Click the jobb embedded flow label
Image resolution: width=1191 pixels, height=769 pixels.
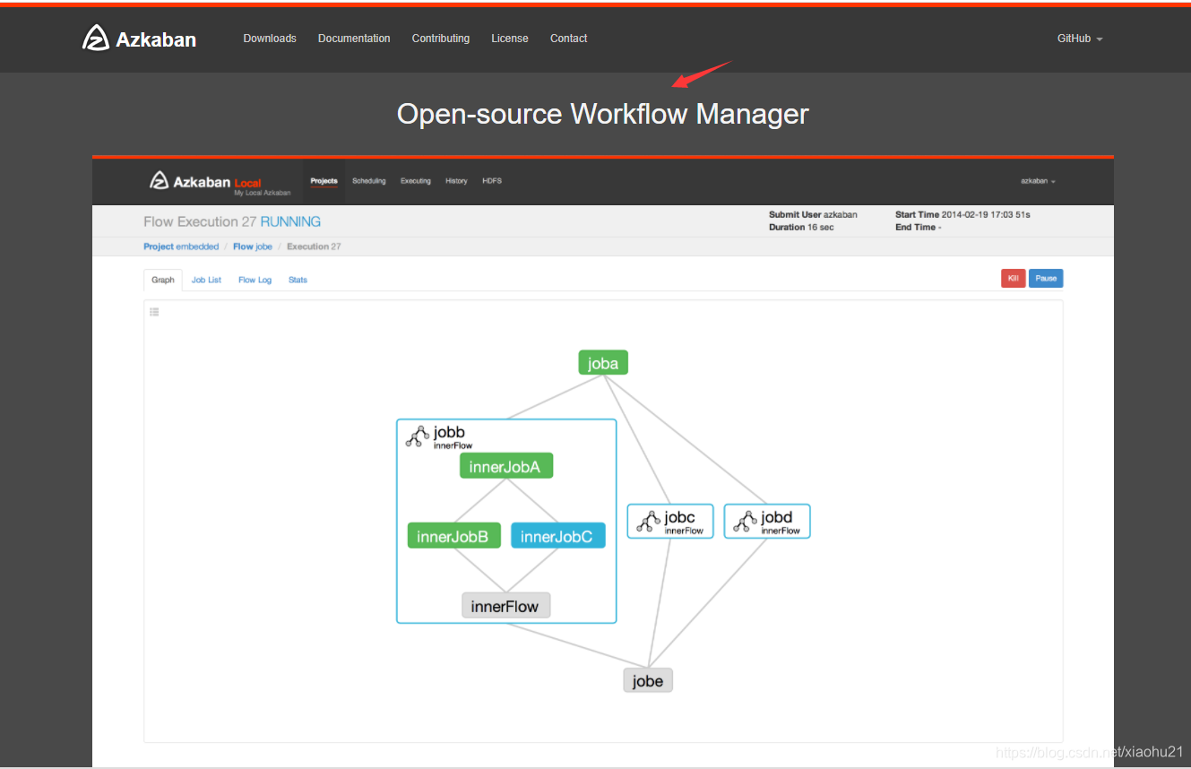click(449, 432)
